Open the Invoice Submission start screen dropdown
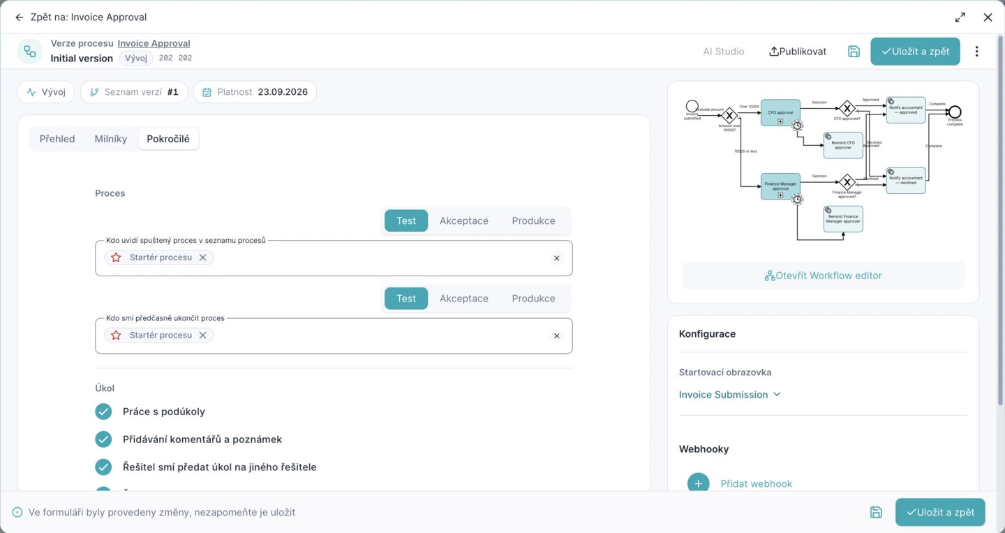Image resolution: width=1005 pixels, height=533 pixels. click(730, 394)
